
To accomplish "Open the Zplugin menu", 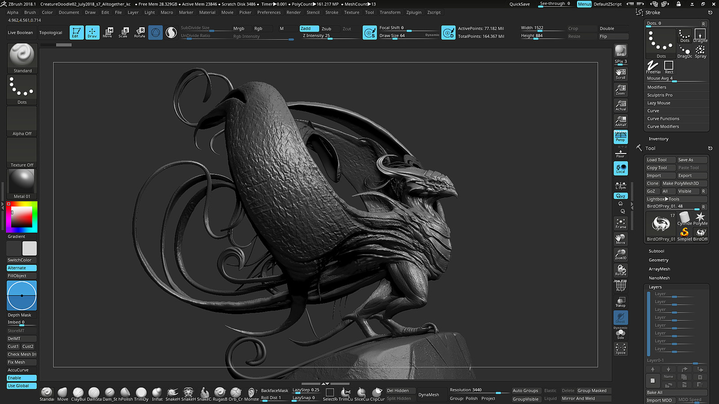I will coord(413,12).
